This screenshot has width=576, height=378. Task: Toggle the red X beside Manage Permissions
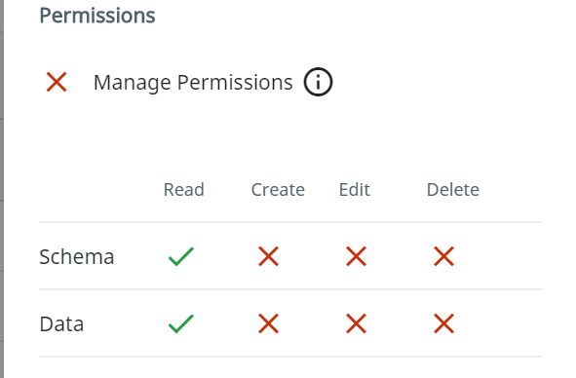click(57, 82)
